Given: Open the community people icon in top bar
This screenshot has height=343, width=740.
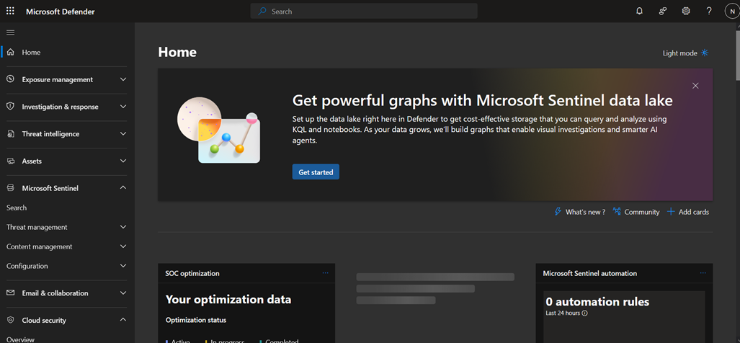Looking at the screenshot, I should pos(663,11).
